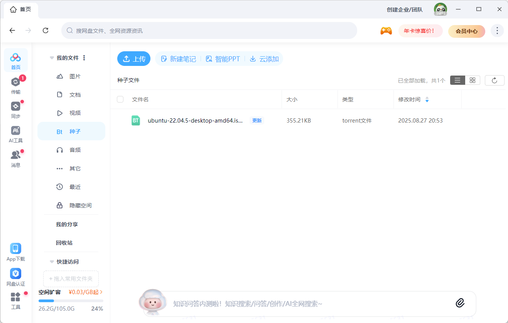508x323 pixels.
Task: Switch to list view
Action: (x=457, y=80)
